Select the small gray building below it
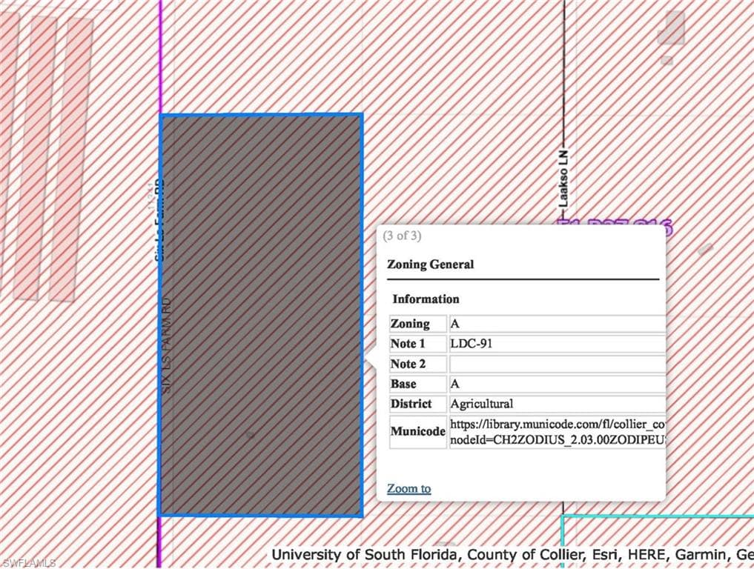This screenshot has height=569, width=754. pyautogui.click(x=667, y=61)
